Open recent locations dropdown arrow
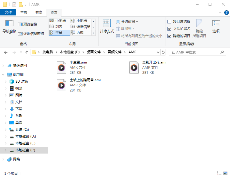The height and width of the screenshot is (177, 230). point(21,52)
